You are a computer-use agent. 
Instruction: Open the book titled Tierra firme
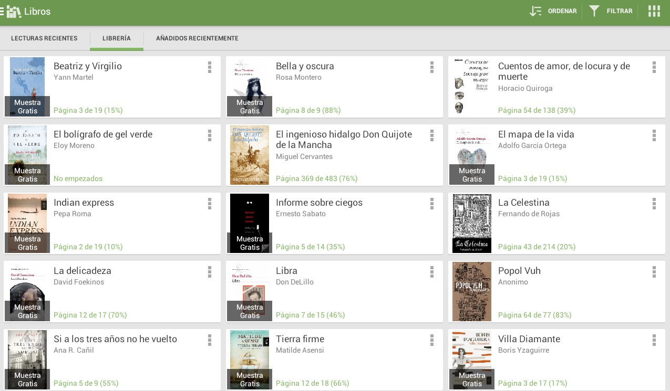point(300,339)
